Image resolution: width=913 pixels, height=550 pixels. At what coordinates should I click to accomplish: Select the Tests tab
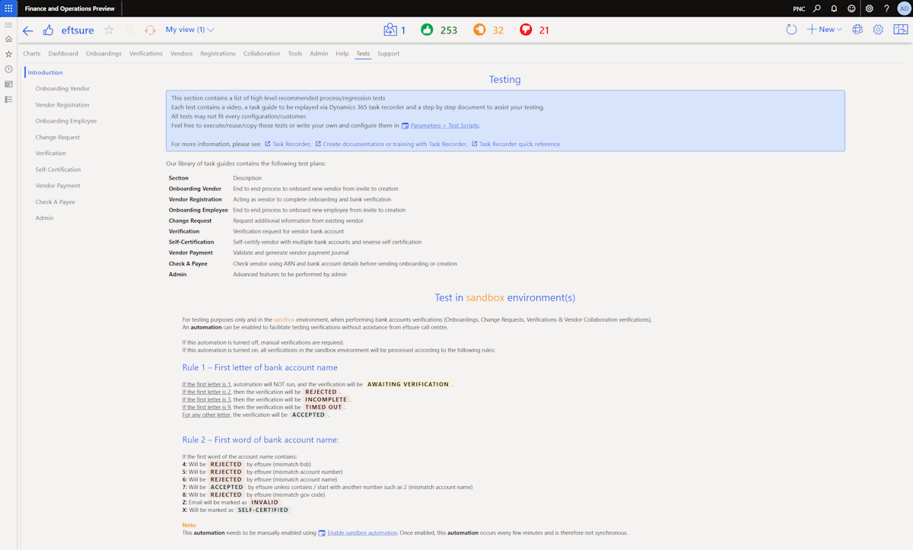click(363, 54)
